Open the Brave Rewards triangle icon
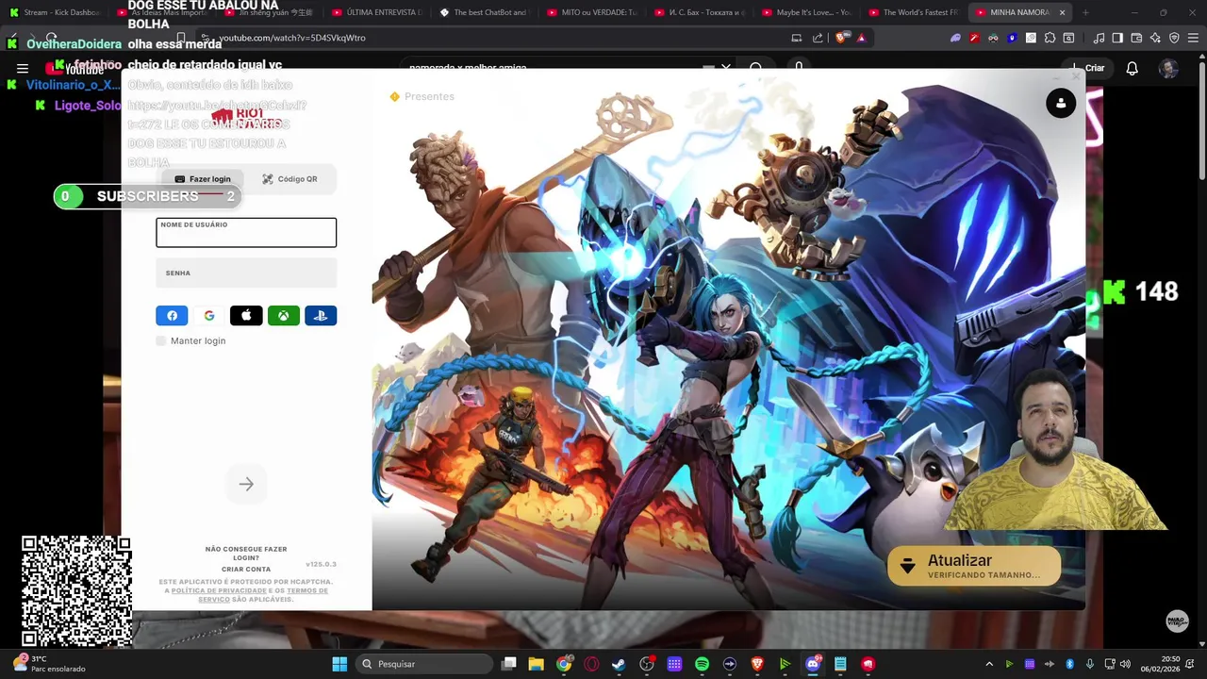The image size is (1207, 679). click(861, 38)
